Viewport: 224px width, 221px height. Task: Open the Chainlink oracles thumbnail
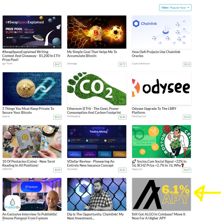[x=162, y=32]
